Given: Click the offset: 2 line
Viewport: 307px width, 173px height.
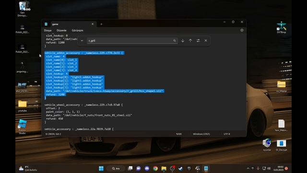Looking at the screenshot, I should click(x=53, y=108).
